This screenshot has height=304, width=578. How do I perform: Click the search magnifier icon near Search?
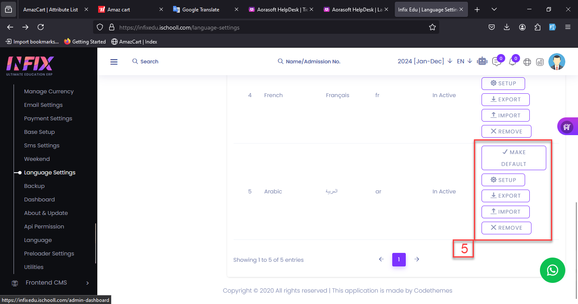[x=135, y=61]
